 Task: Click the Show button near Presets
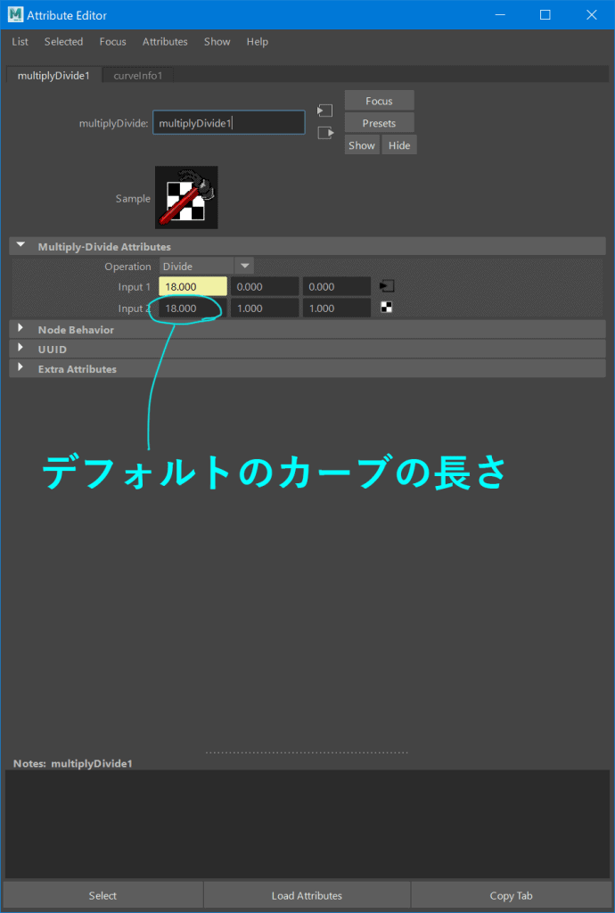pos(362,145)
